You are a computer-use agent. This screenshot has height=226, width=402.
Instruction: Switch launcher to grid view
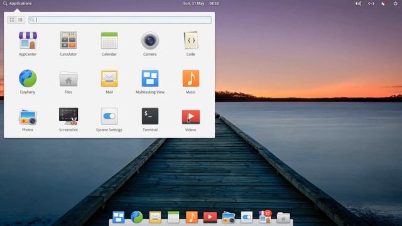pyautogui.click(x=12, y=19)
